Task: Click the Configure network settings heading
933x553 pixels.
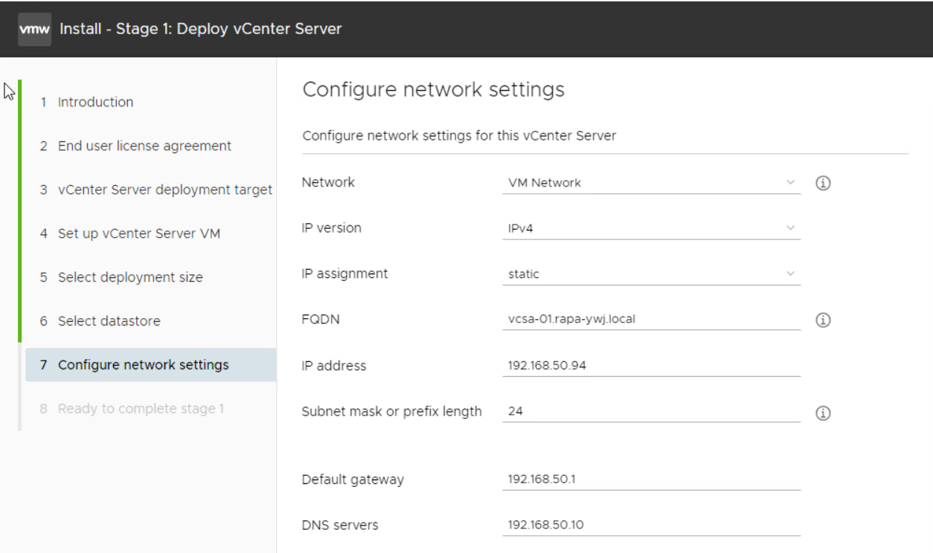Action: (434, 90)
